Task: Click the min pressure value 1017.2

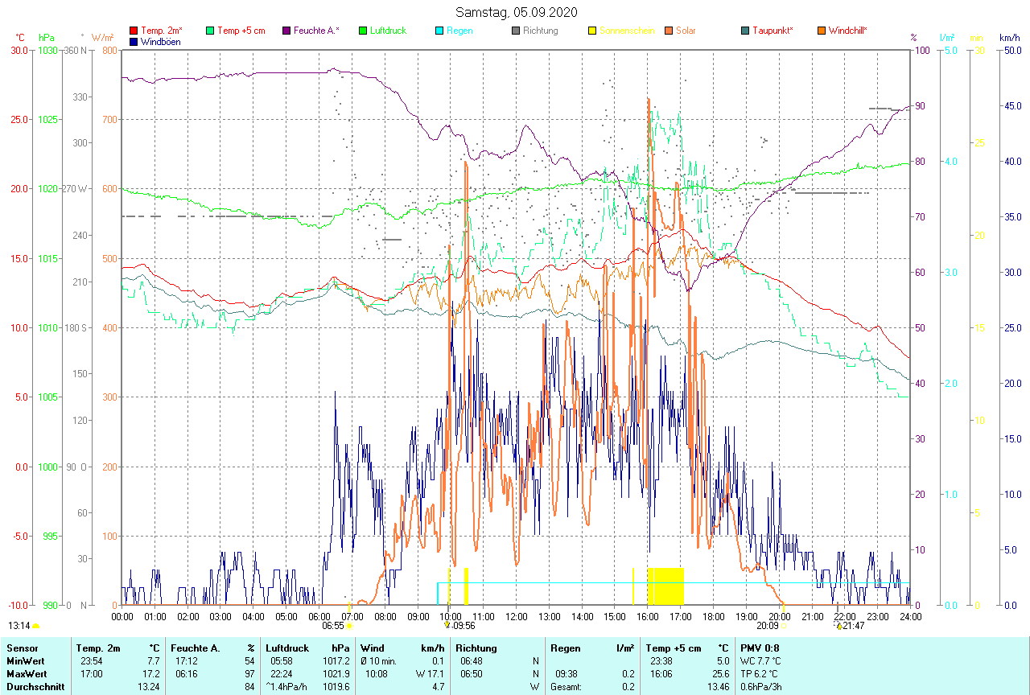Action: 336,661
